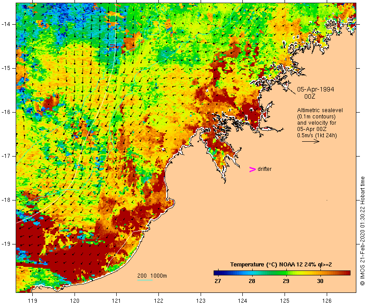Click the '200 1000m' bathymetry legend text
Image resolution: width=368 pixels, height=305 pixels.
click(x=152, y=276)
